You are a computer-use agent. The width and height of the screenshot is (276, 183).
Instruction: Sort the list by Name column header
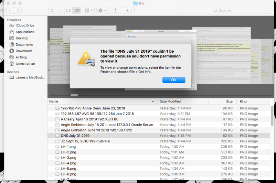(x=102, y=101)
